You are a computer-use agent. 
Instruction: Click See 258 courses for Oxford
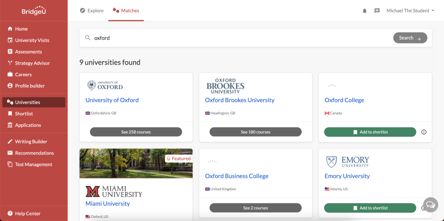136,132
